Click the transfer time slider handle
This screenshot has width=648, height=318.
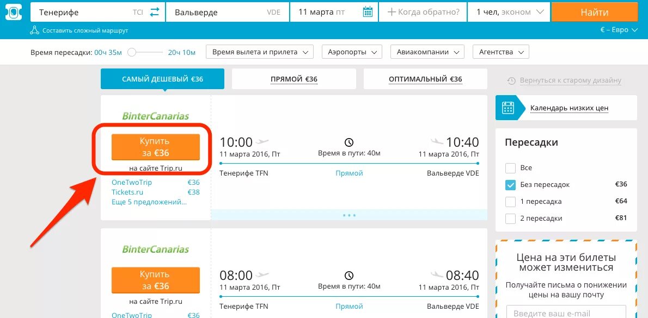[x=132, y=52]
